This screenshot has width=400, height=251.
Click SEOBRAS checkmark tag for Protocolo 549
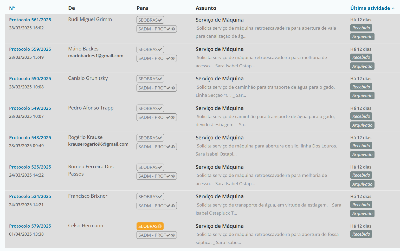coord(150,108)
